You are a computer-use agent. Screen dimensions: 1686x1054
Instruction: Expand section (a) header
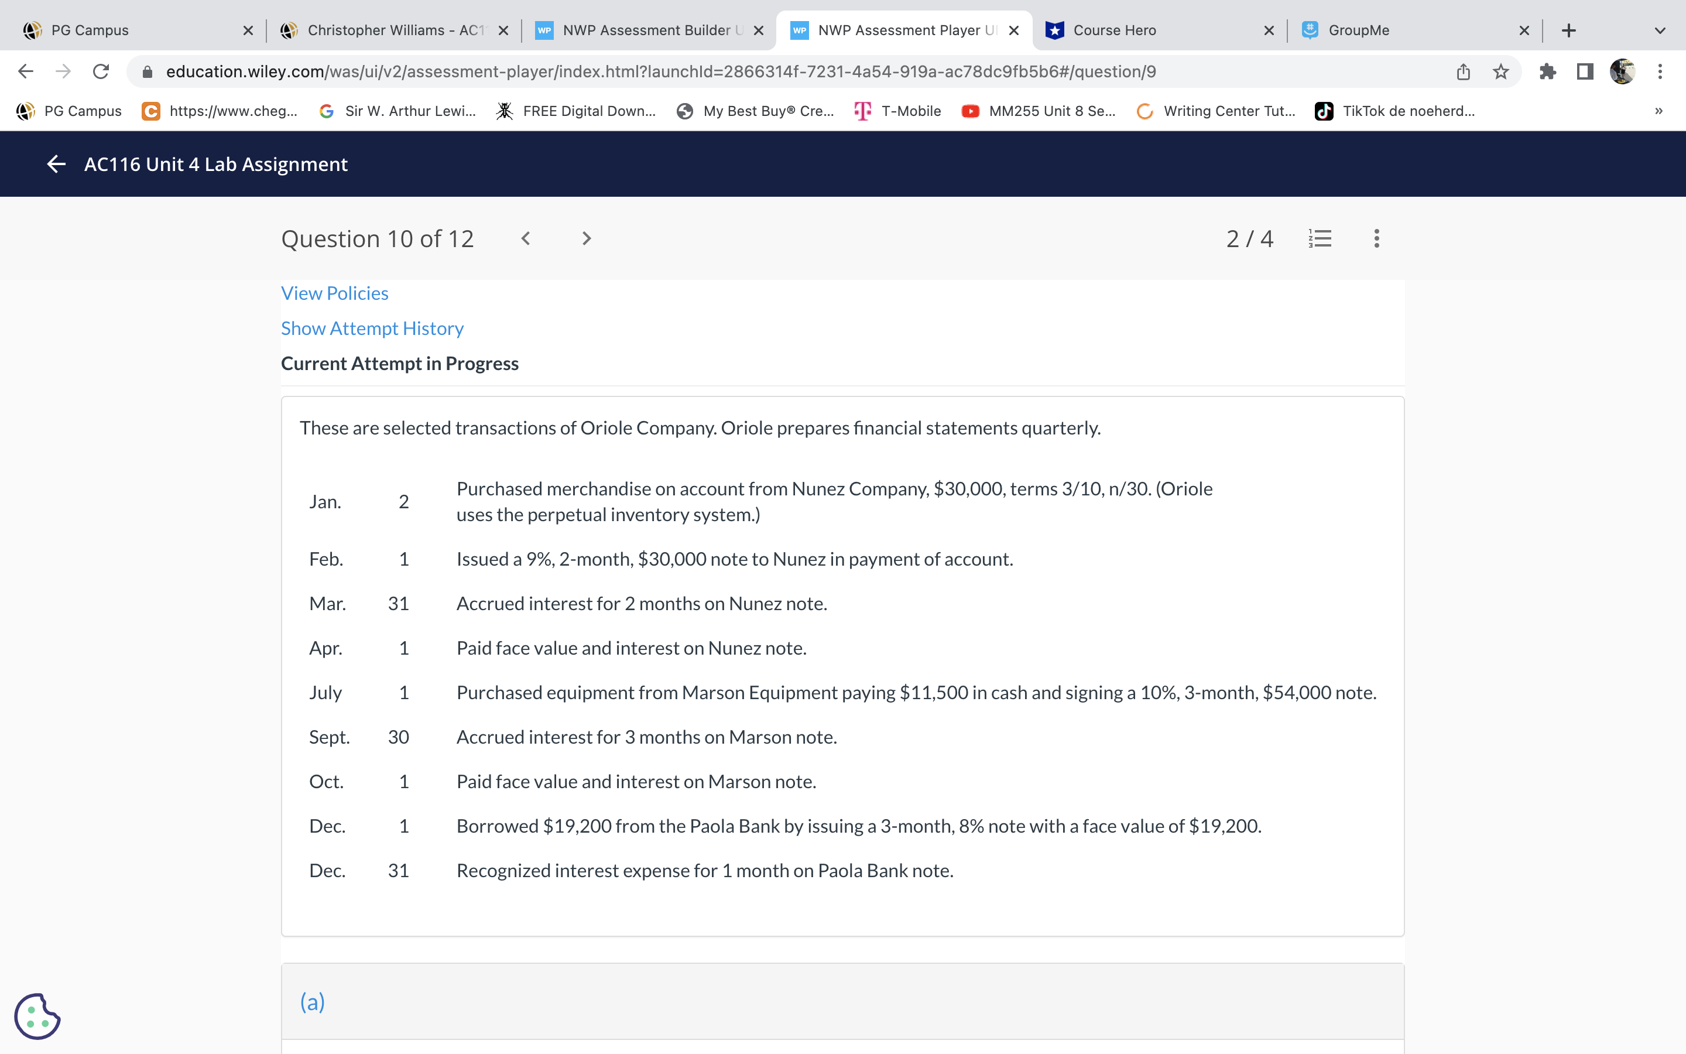click(312, 1002)
